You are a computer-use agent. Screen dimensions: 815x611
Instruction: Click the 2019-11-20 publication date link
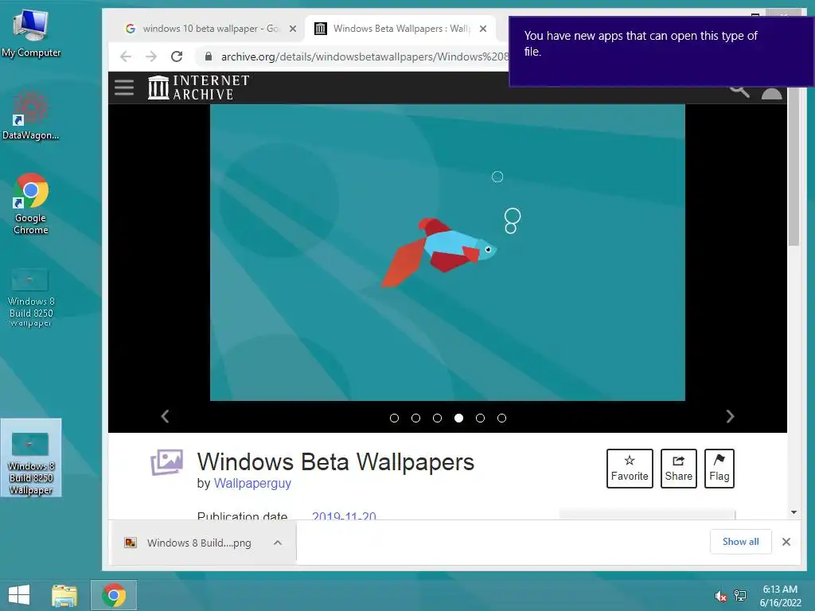pos(344,516)
